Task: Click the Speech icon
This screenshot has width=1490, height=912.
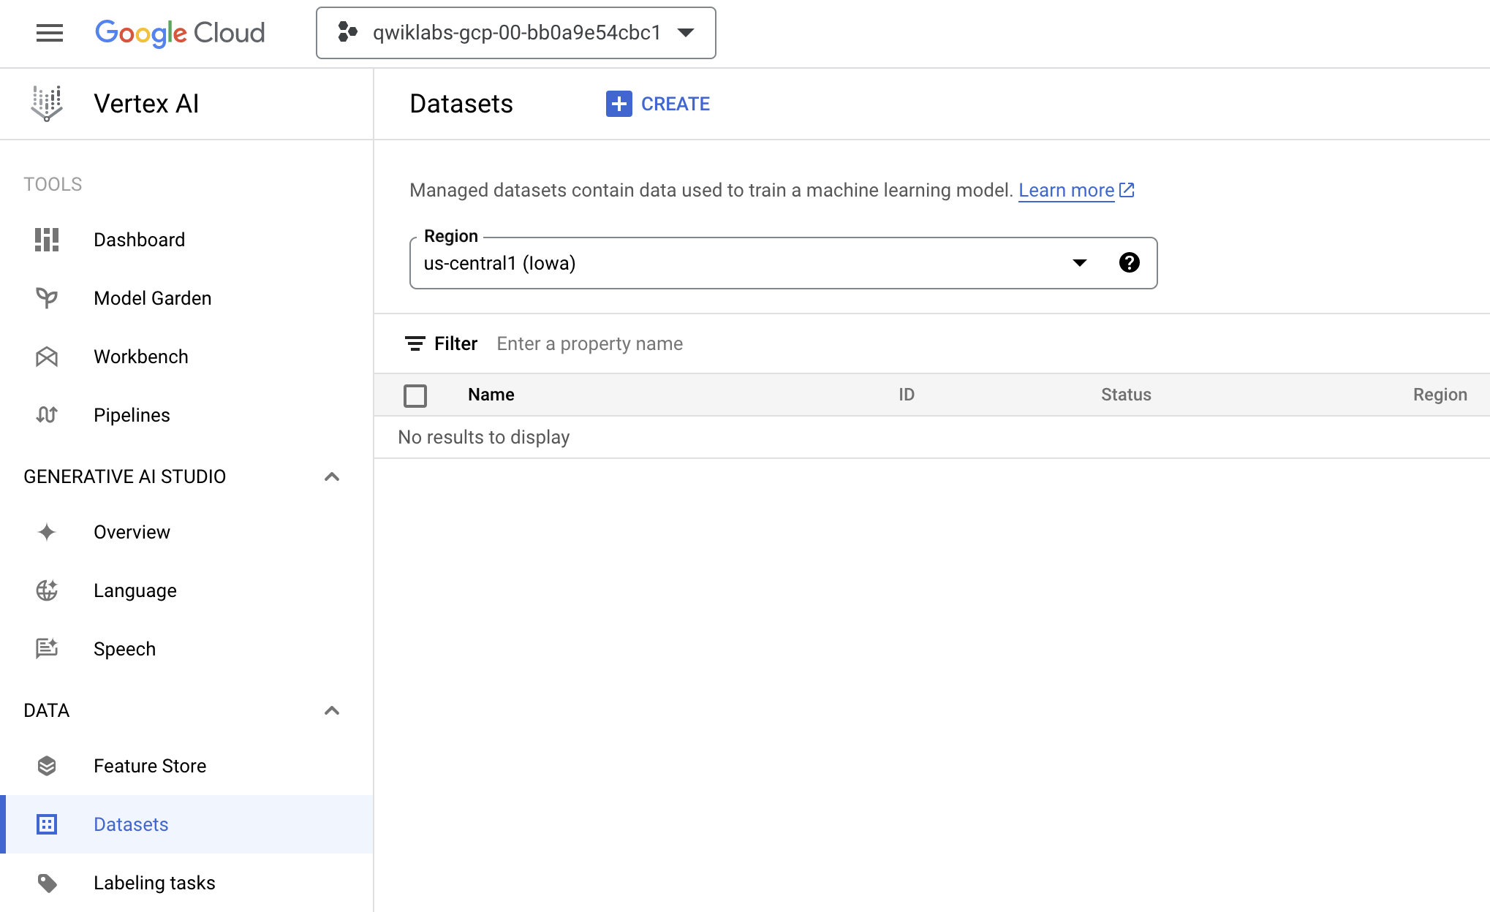Action: pyautogui.click(x=47, y=649)
